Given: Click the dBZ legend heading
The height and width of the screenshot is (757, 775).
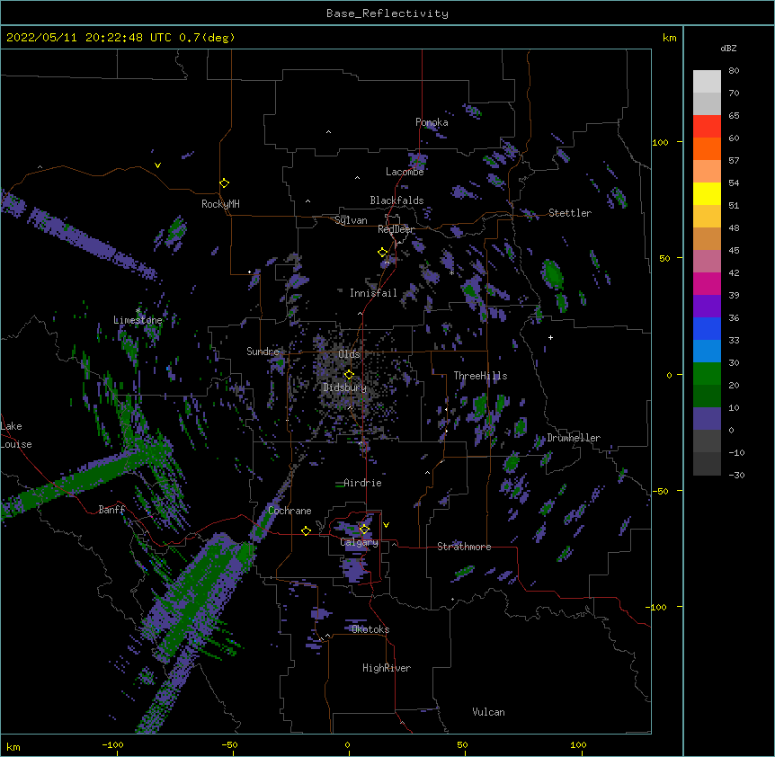Looking at the screenshot, I should click(728, 48).
